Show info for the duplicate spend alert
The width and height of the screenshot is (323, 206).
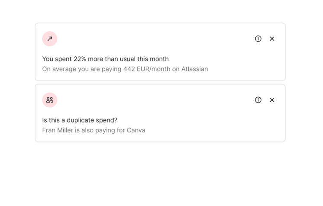point(258,100)
